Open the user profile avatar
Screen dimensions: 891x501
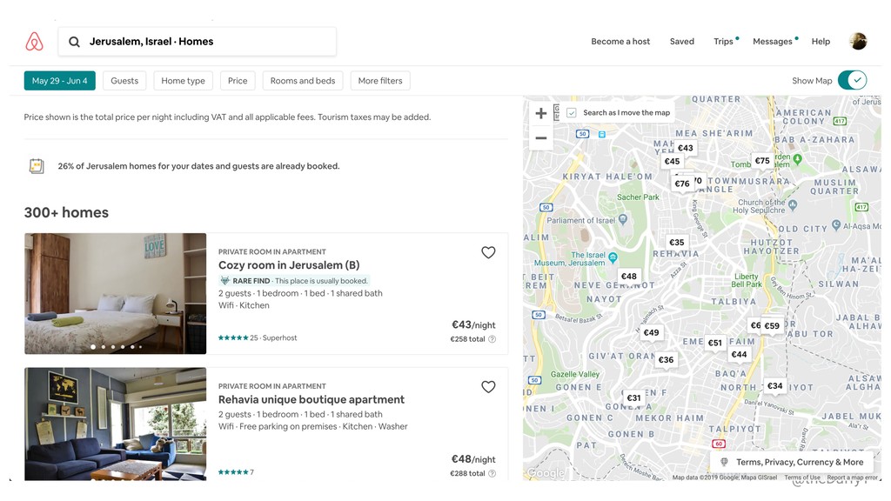pyautogui.click(x=858, y=41)
